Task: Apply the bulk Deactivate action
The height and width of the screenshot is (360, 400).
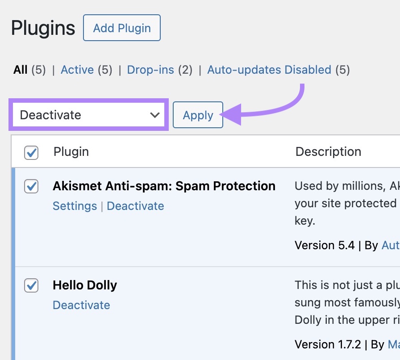Action: click(198, 115)
